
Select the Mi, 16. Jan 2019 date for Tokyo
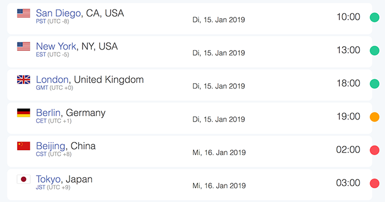[x=219, y=186]
